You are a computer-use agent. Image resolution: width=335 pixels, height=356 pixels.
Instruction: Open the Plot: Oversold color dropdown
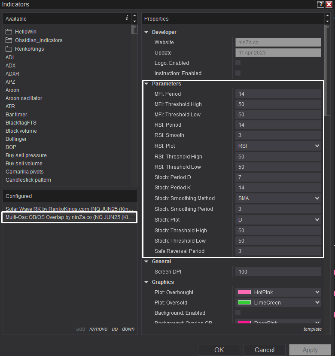[278, 303]
